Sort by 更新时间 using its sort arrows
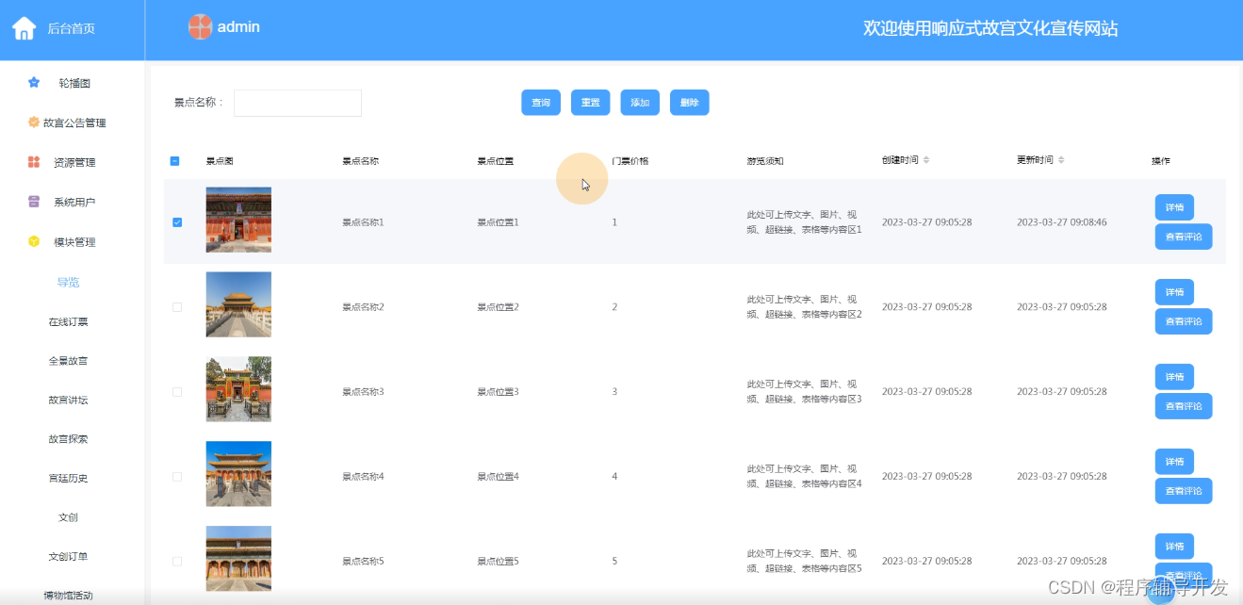The height and width of the screenshot is (605, 1243). click(x=1061, y=160)
